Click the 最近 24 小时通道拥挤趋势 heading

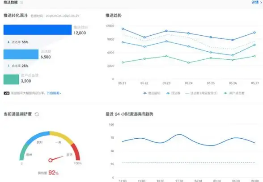click(129, 114)
